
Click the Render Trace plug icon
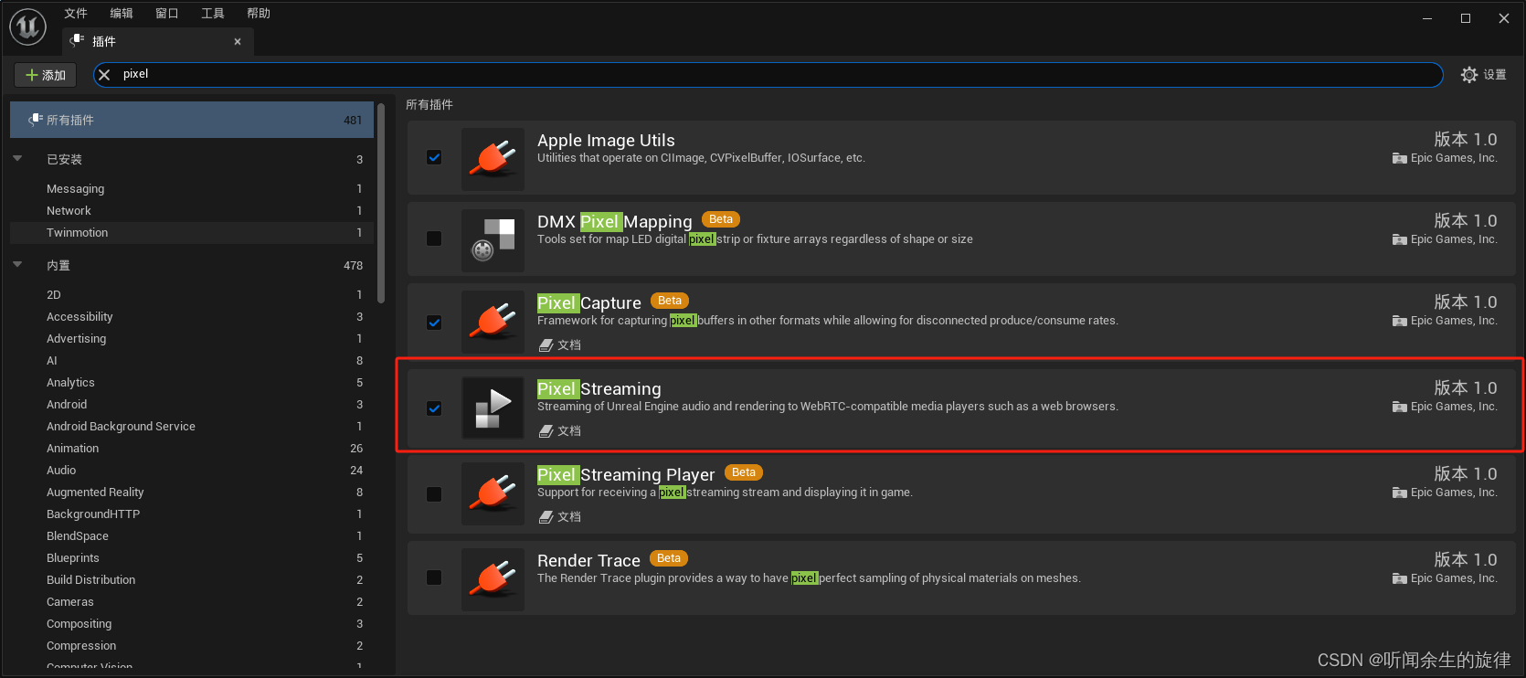pos(493,579)
